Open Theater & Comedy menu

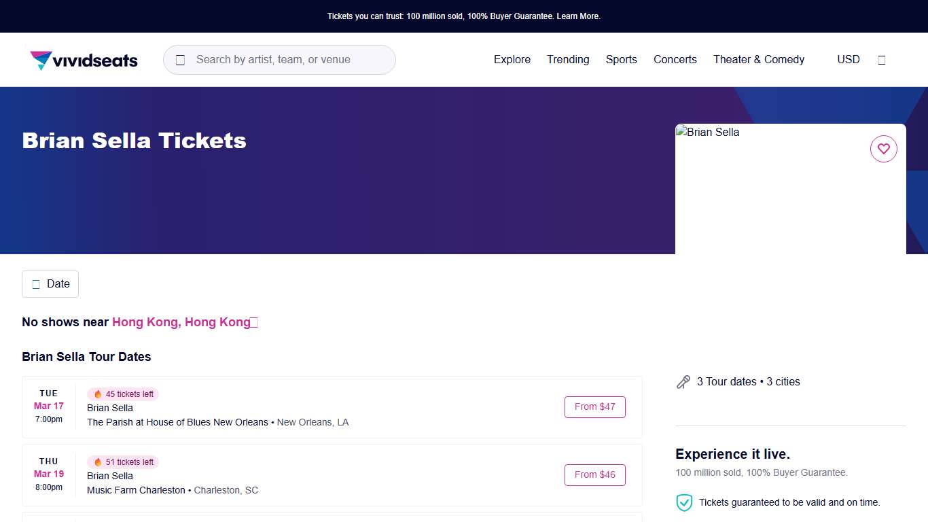pos(758,60)
